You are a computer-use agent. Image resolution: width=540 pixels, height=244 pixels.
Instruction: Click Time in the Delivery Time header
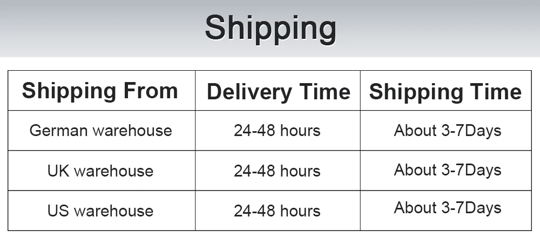[x=325, y=92]
